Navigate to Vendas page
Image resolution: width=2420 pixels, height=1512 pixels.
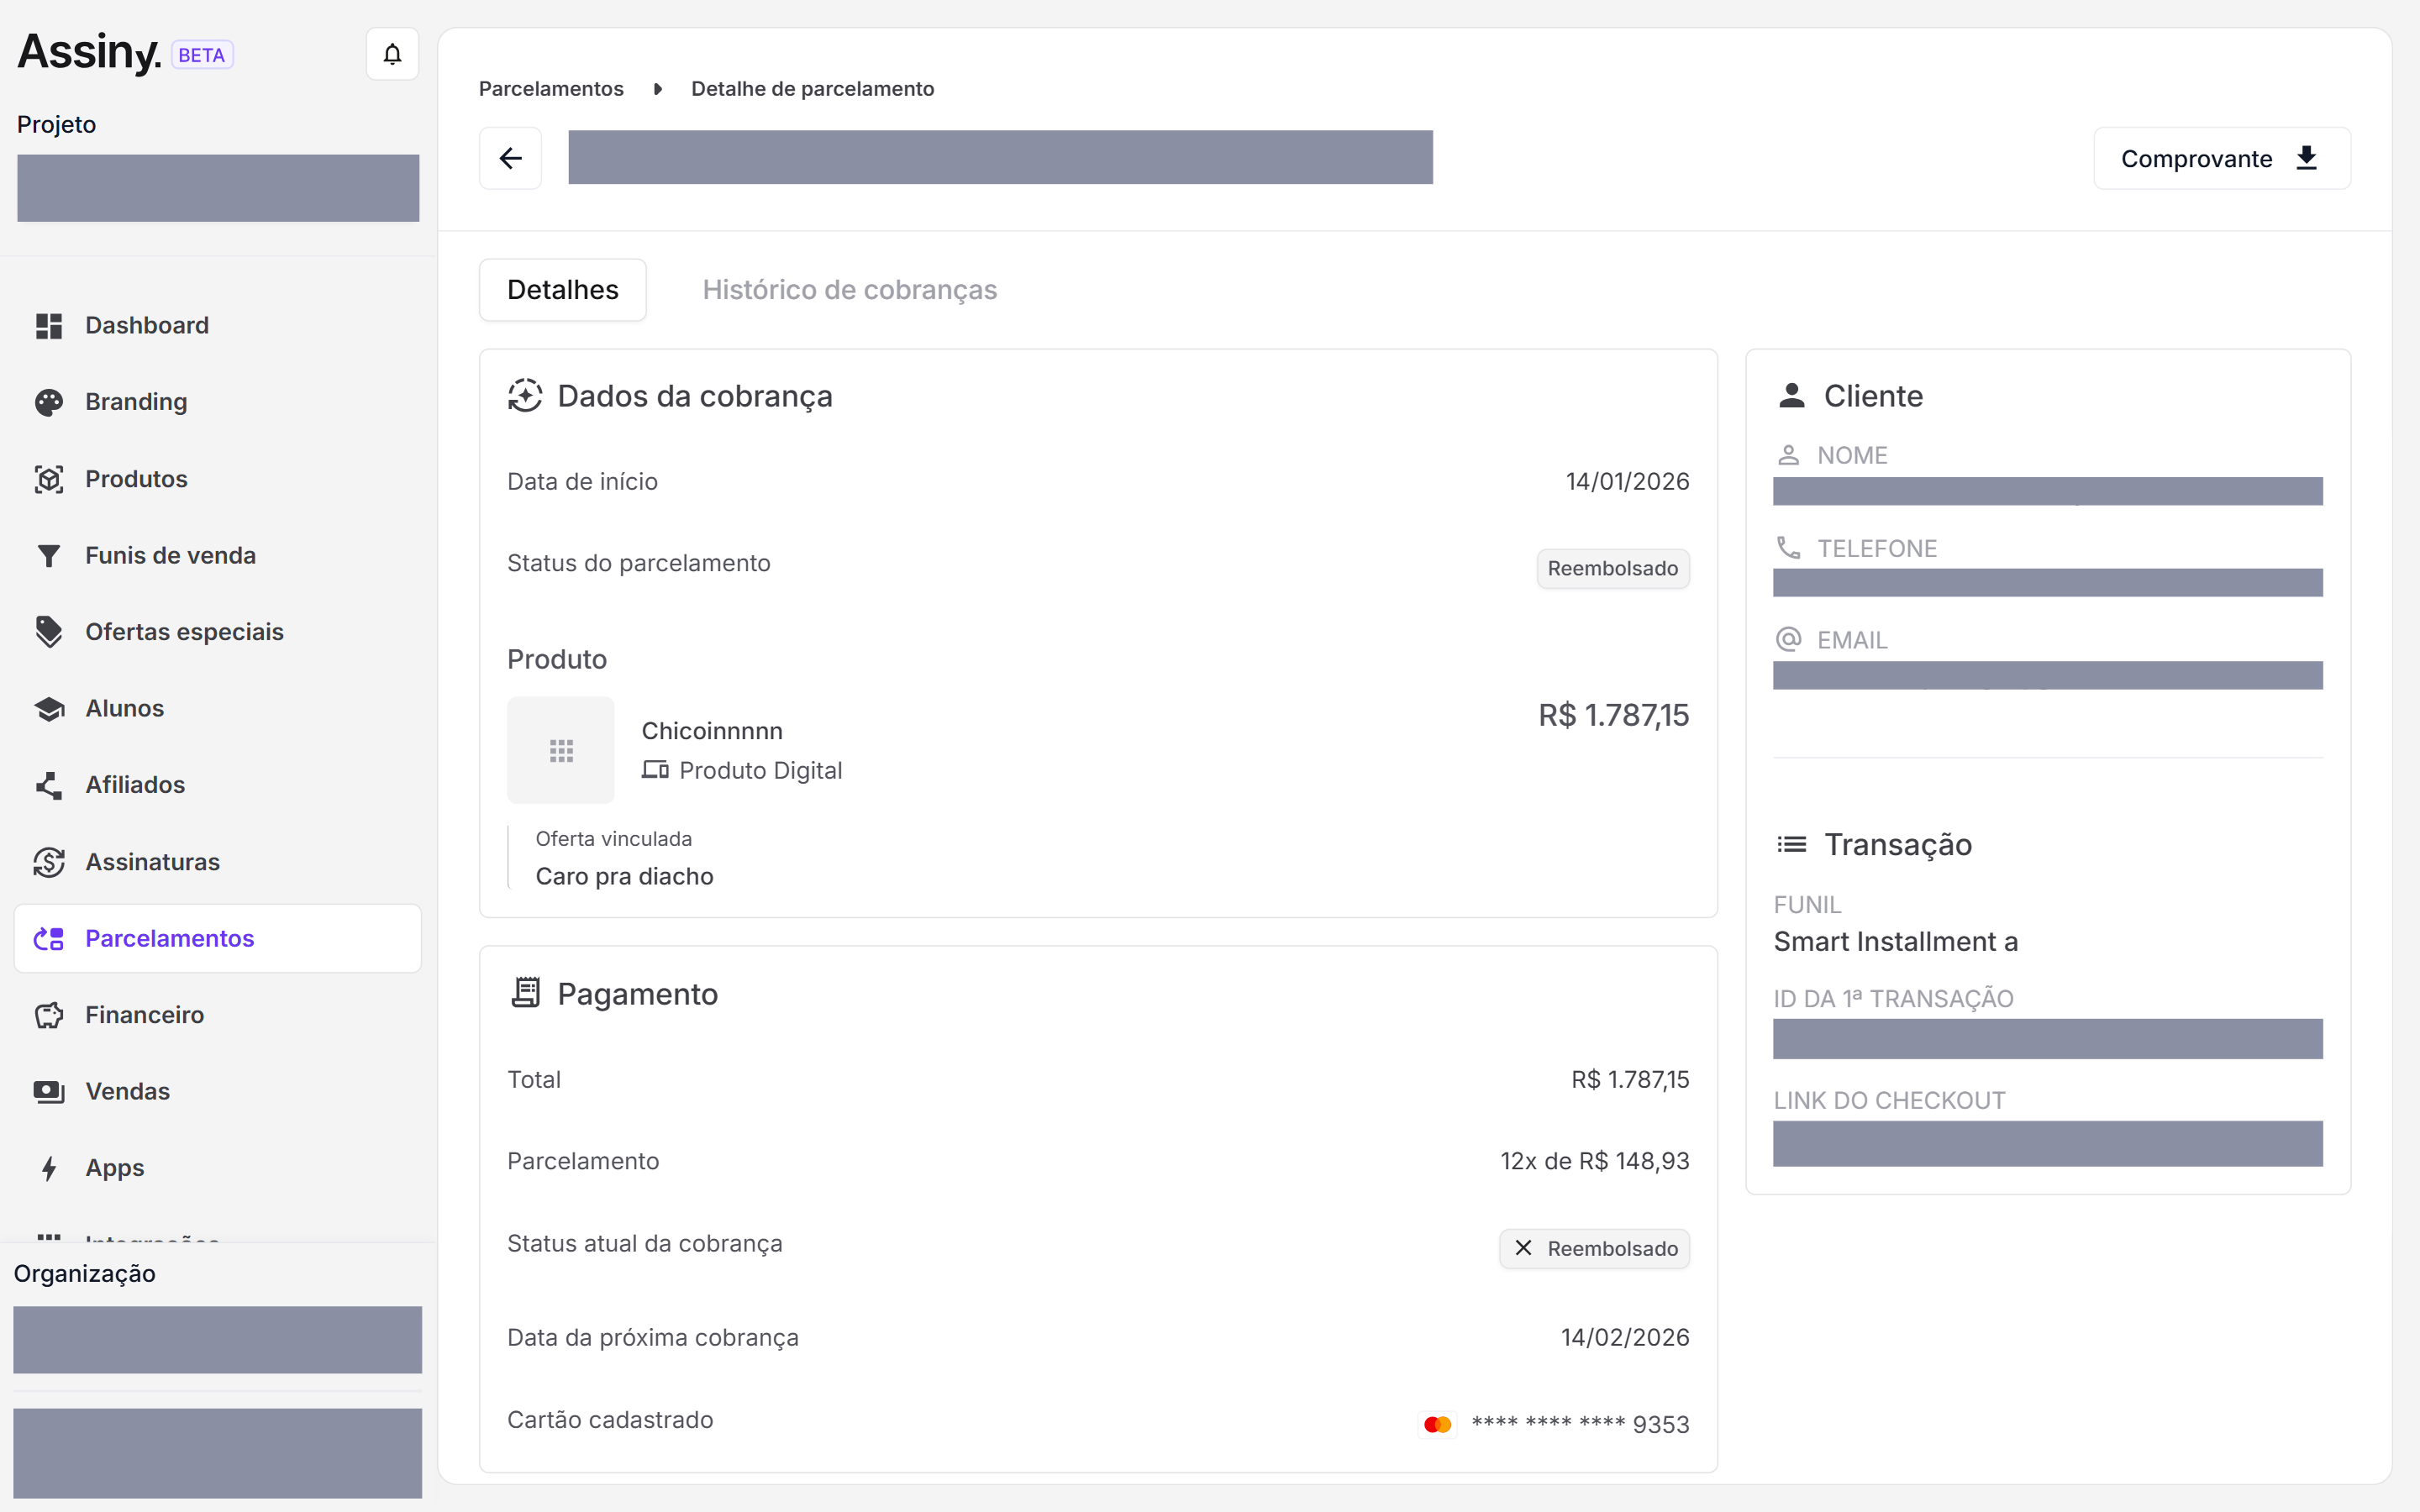[x=217, y=1092]
